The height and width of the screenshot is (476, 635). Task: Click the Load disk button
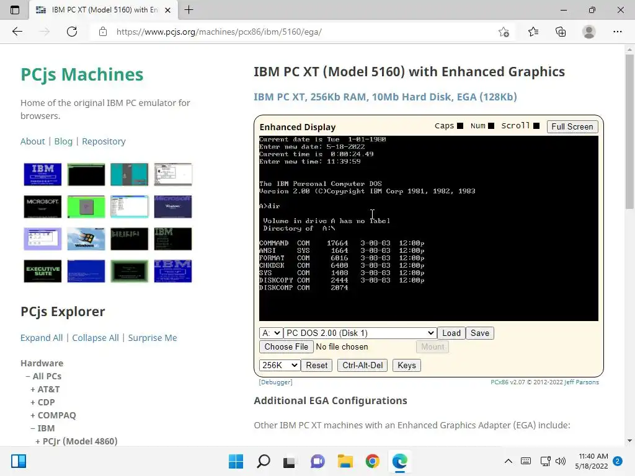click(x=451, y=333)
